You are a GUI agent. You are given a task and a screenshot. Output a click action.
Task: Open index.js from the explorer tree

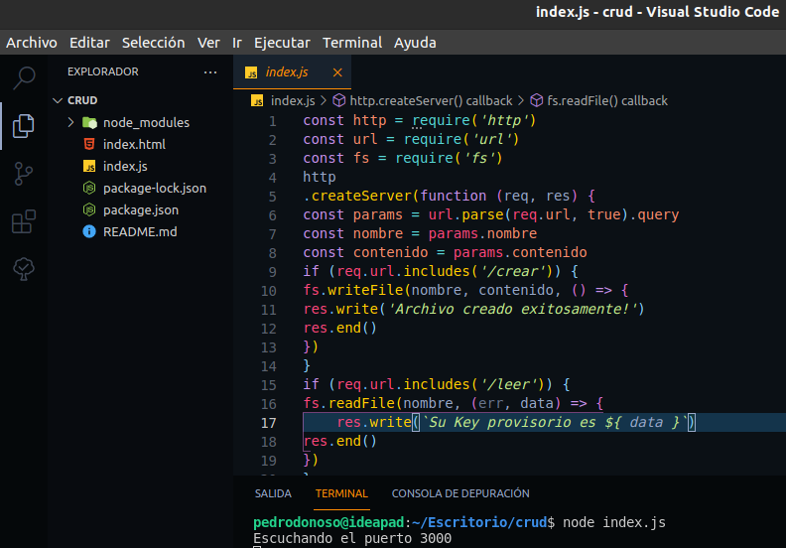point(125,166)
